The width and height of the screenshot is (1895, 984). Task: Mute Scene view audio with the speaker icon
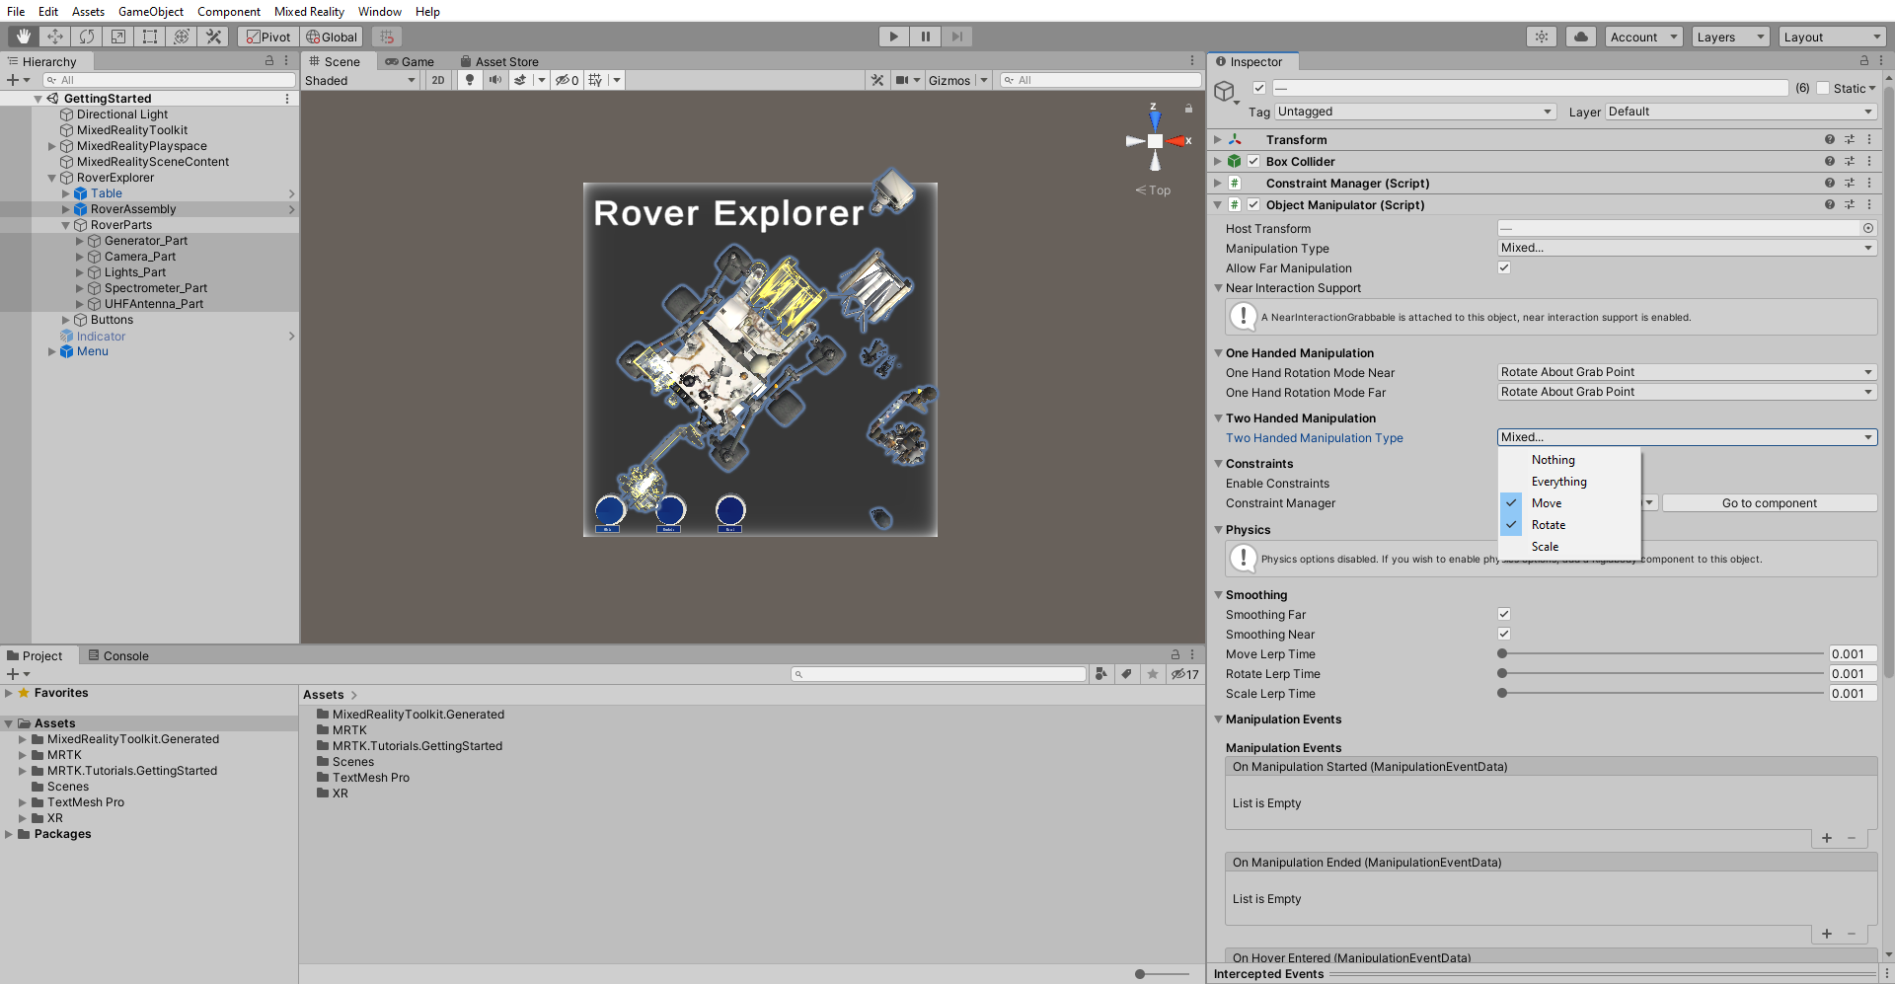point(495,80)
